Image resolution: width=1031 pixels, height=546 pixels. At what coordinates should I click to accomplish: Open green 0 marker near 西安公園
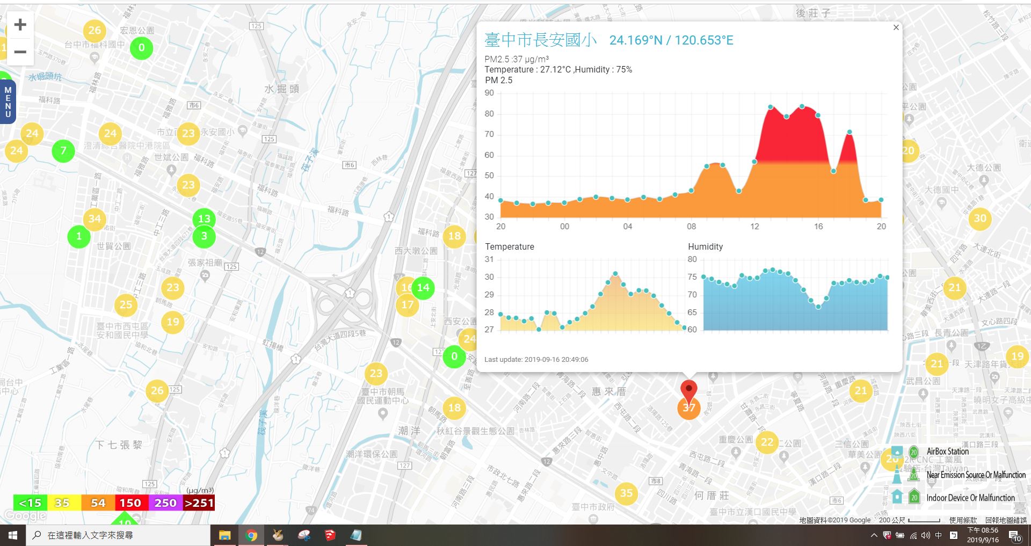pos(454,356)
